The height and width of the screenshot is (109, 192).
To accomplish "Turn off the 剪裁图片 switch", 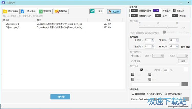I will coord(157,11).
